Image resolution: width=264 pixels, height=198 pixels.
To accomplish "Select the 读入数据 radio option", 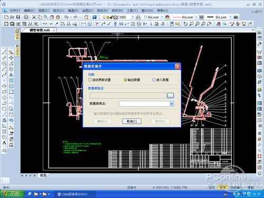I will (x=161, y=80).
